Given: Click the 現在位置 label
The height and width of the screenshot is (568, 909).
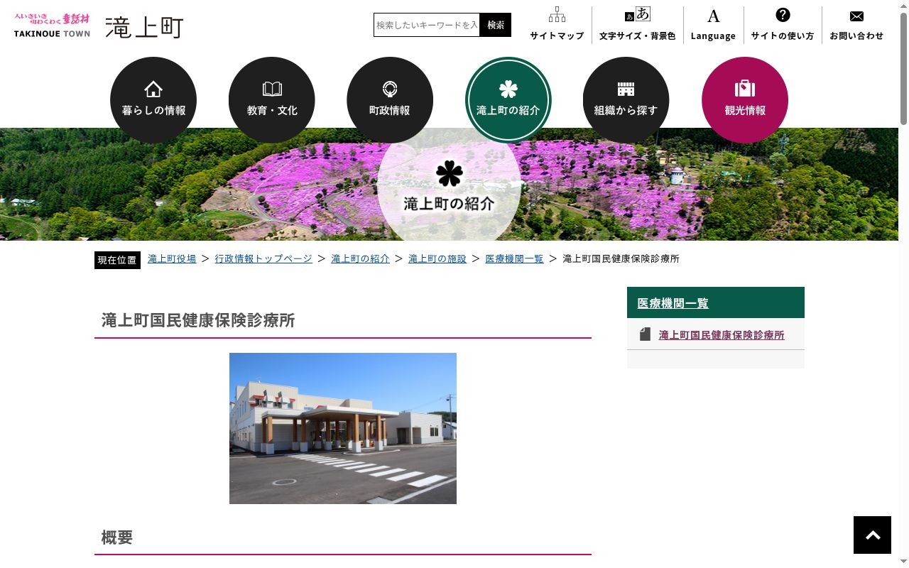Looking at the screenshot, I should (117, 260).
